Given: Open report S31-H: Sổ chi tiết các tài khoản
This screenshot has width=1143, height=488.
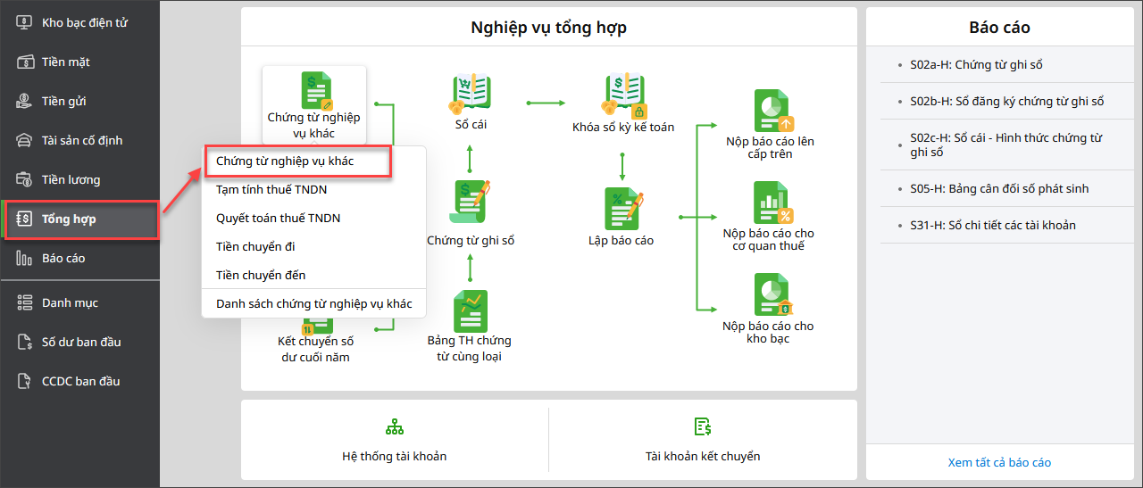Looking at the screenshot, I should click(x=993, y=225).
